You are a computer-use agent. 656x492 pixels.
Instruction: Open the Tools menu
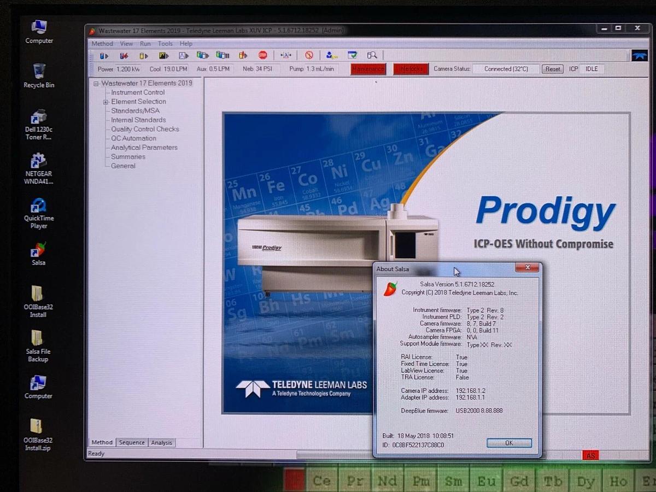[165, 44]
